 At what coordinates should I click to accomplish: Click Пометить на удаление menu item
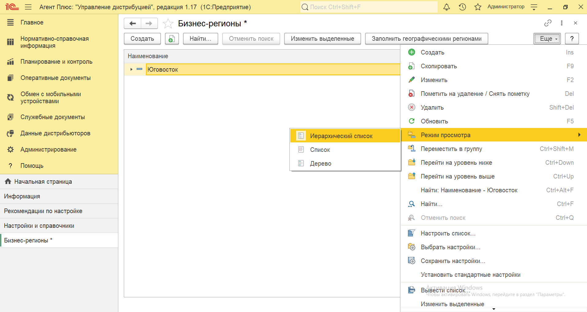(x=475, y=94)
